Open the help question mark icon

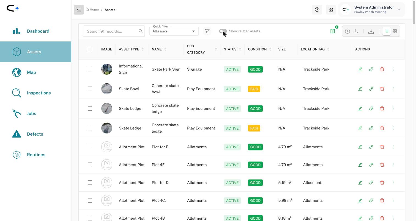coord(317,10)
